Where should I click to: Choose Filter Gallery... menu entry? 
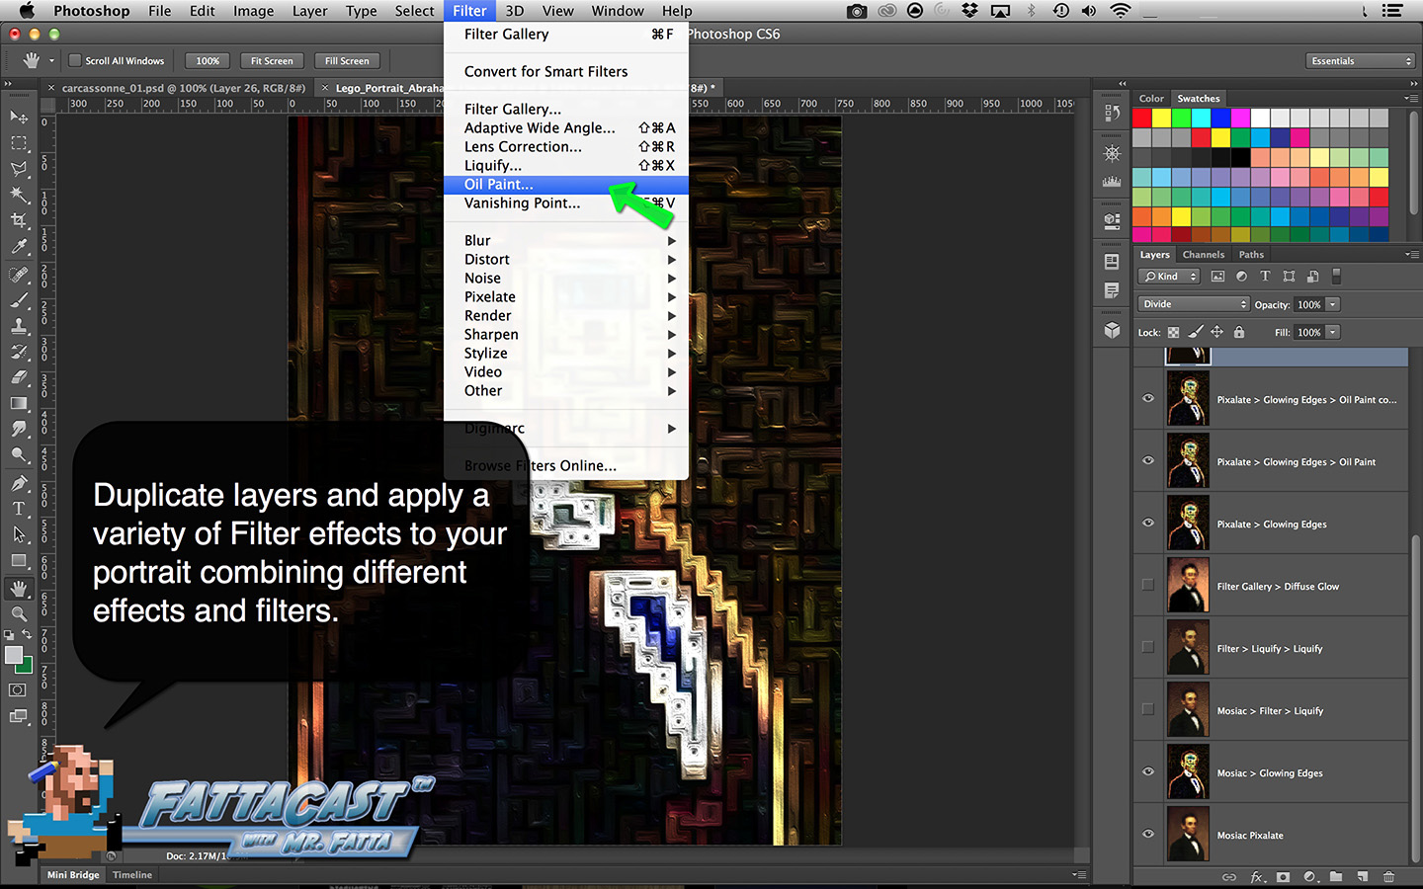[566, 109]
